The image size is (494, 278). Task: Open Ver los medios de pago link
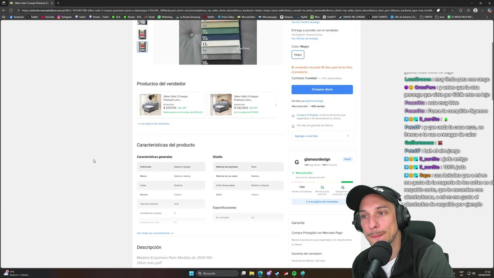(305, 22)
